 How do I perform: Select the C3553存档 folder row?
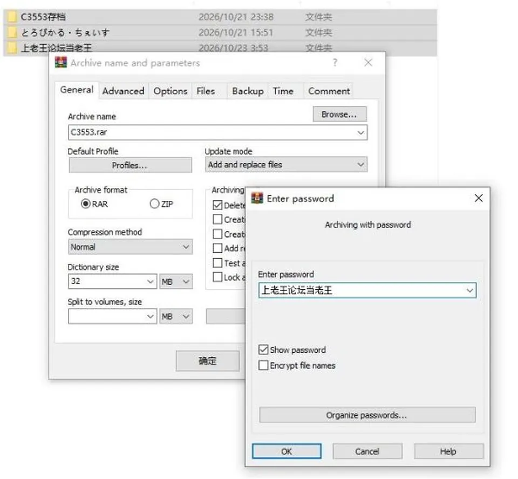[x=220, y=17]
